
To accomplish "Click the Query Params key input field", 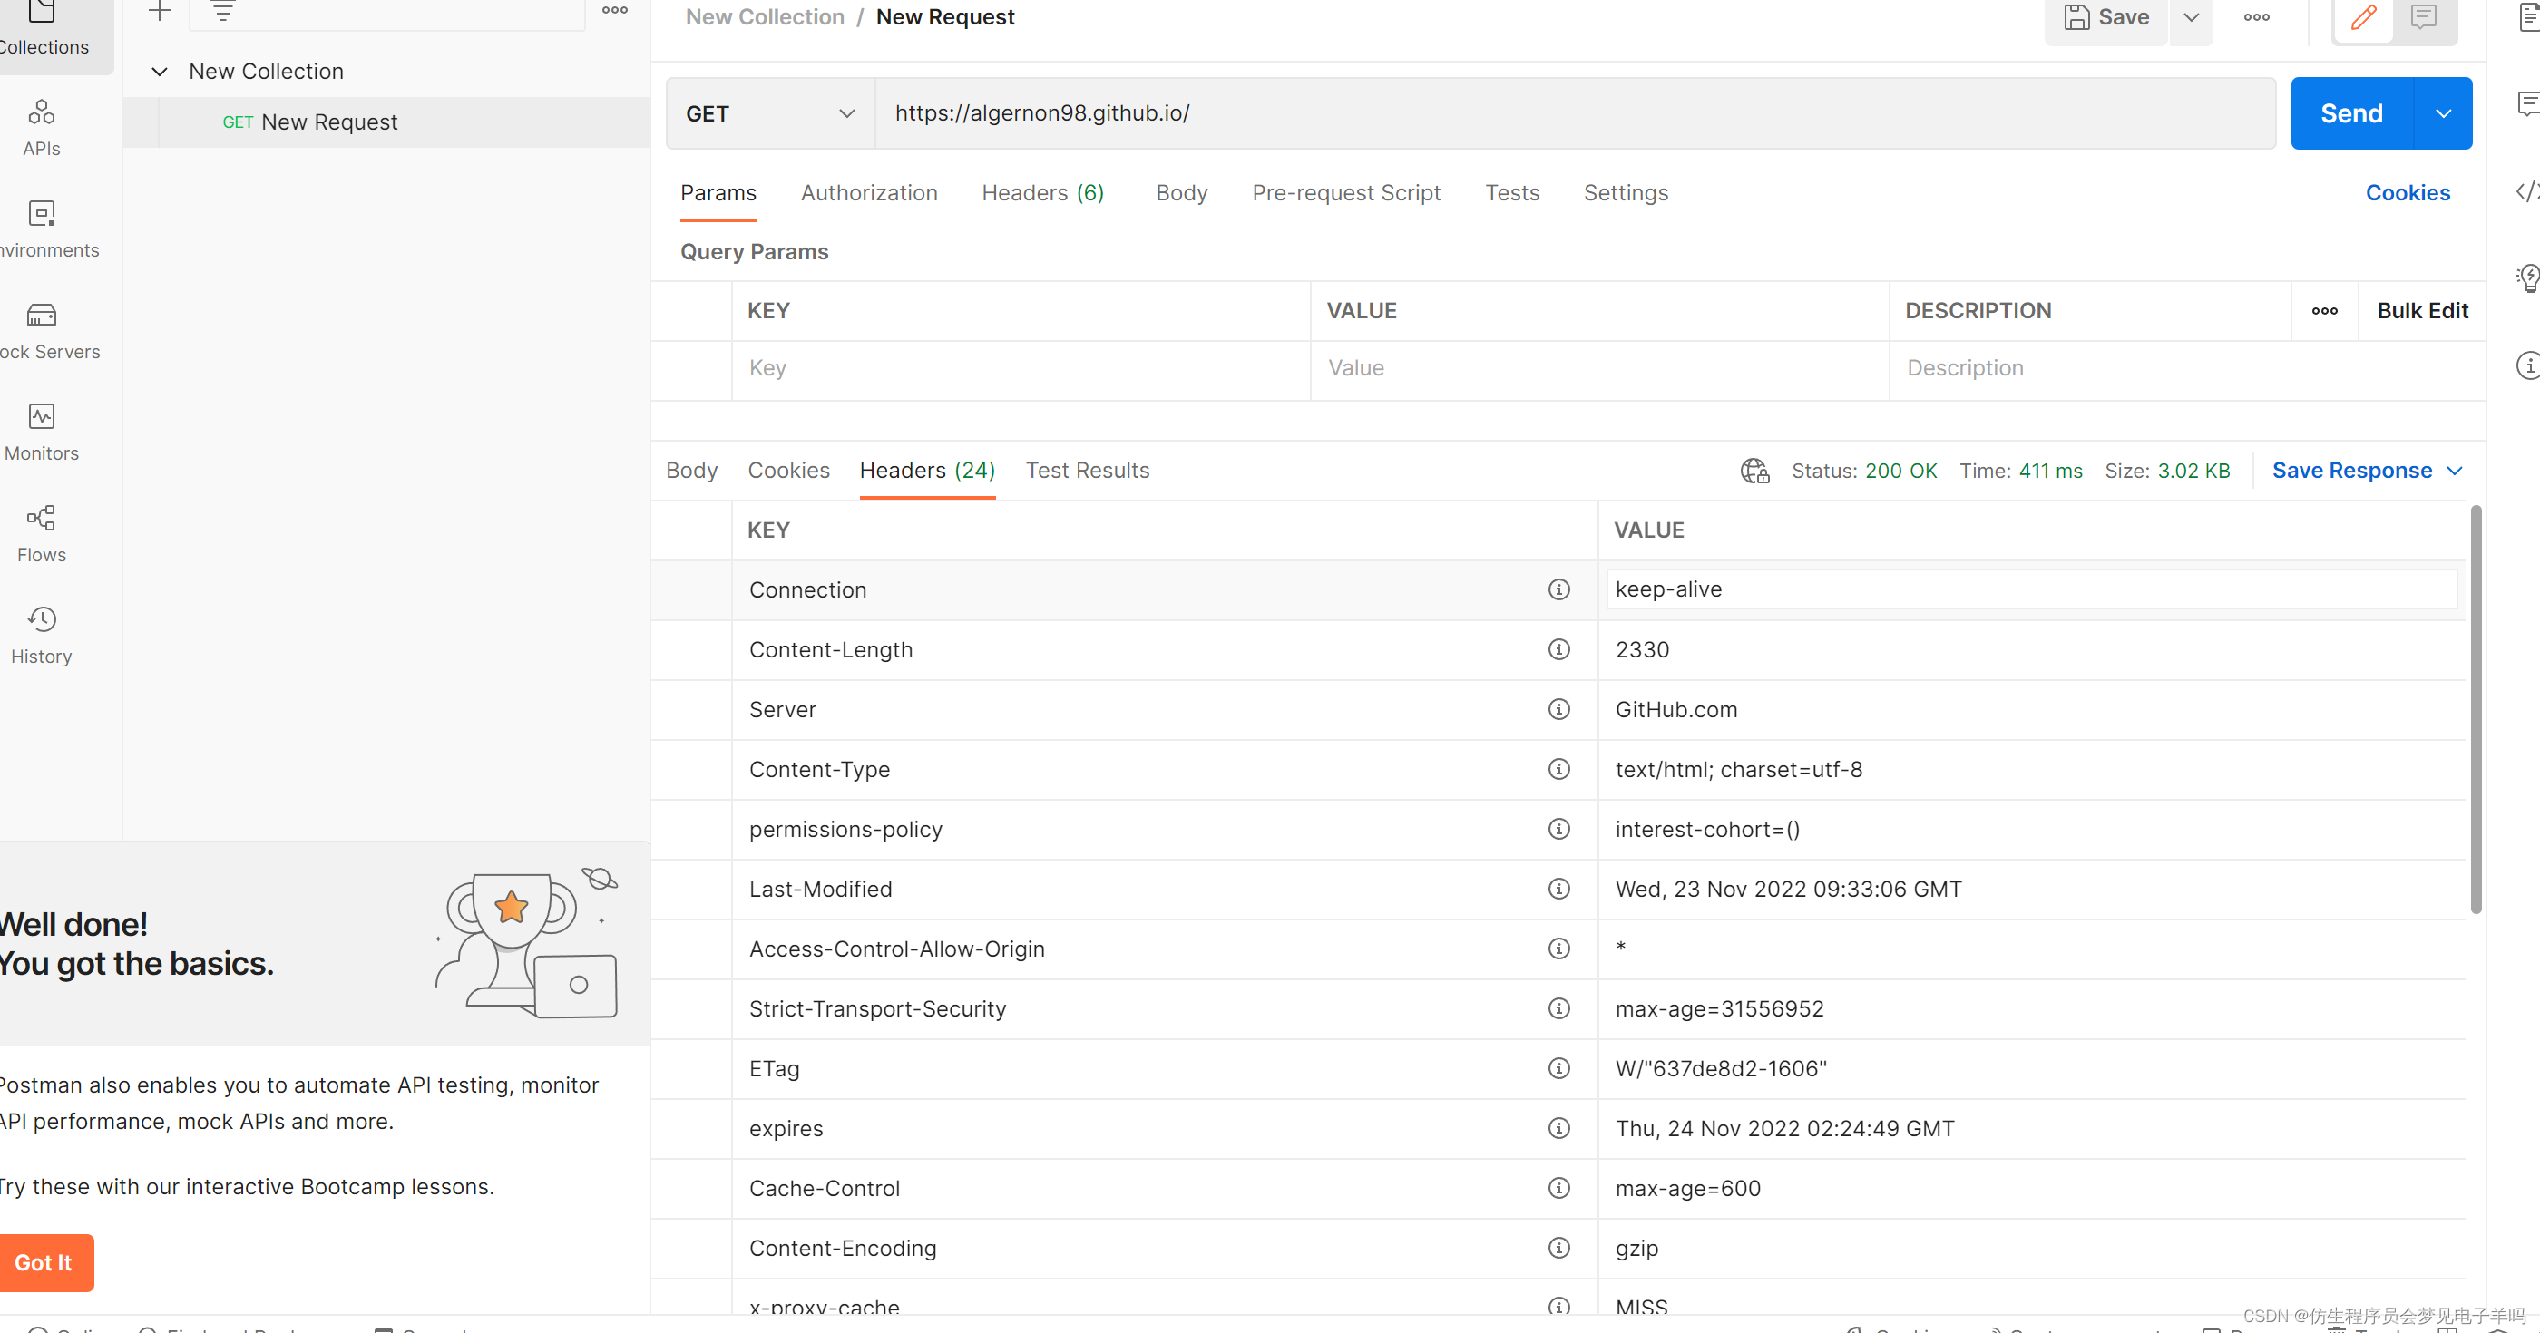I will point(1020,367).
